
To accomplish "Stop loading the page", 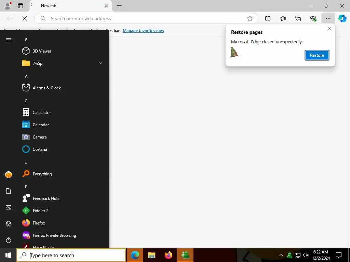I will pyautogui.click(x=25, y=18).
